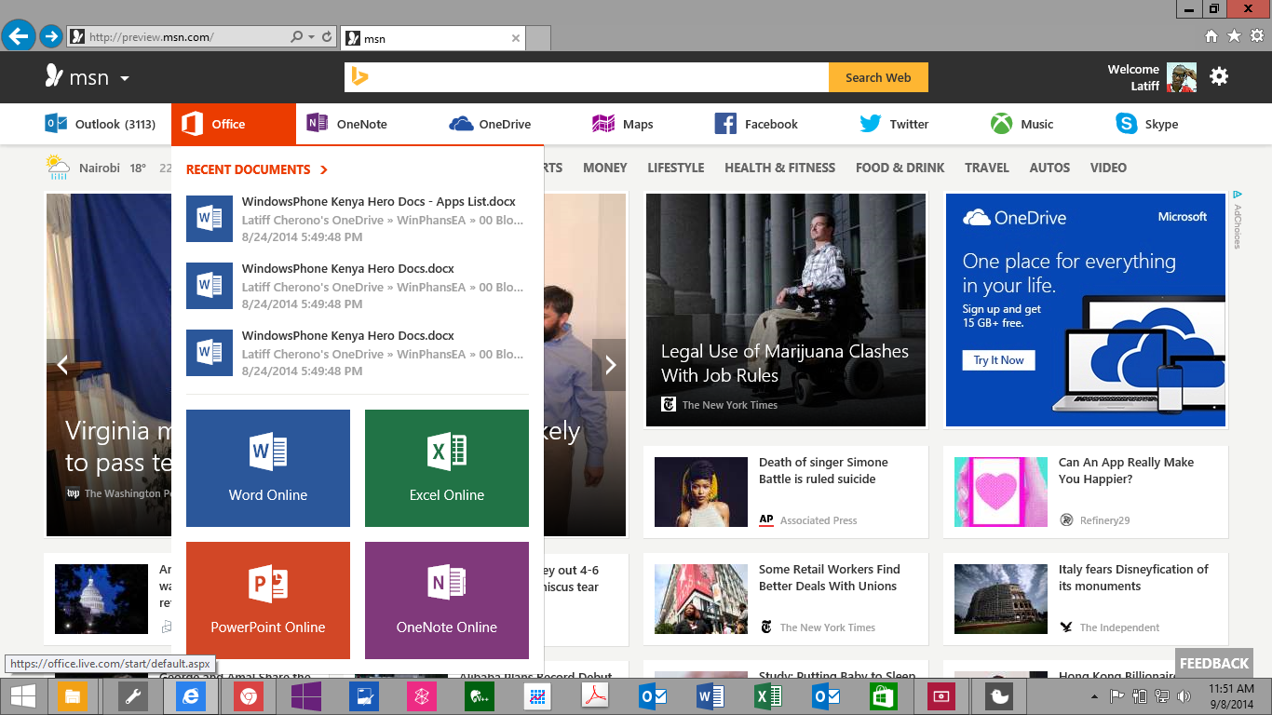The width and height of the screenshot is (1272, 715).
Task: Click the FEEDBACK button
Action: pyautogui.click(x=1214, y=663)
